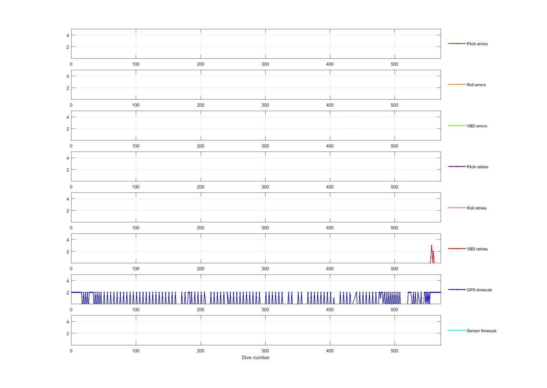Click the Sensor timeouts legend label
This screenshot has width=547, height=388.
click(481, 331)
